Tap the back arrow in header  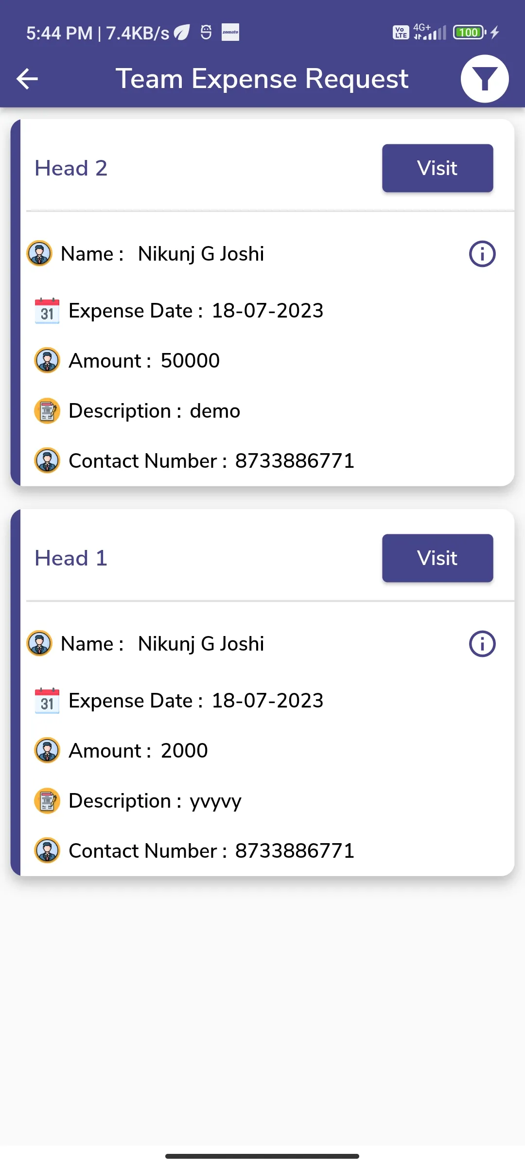point(27,79)
